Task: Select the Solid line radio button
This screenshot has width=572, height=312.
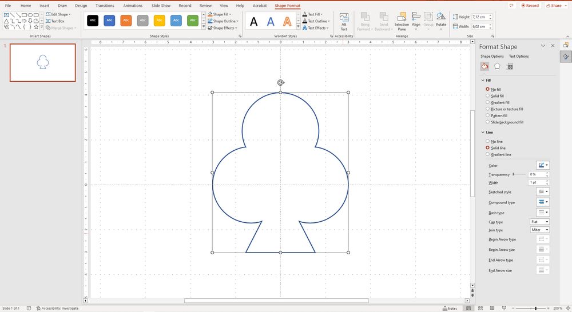Action: [487, 148]
